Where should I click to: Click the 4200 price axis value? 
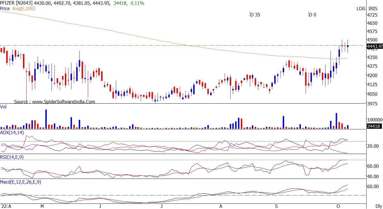coord(372,75)
